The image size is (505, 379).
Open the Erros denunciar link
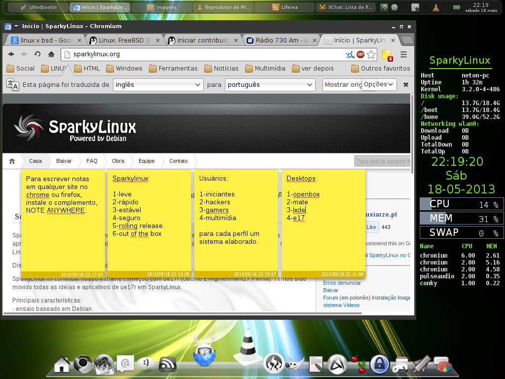click(342, 283)
